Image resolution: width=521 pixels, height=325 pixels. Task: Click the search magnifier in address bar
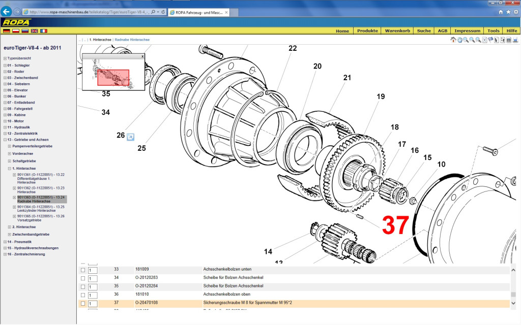[x=153, y=12]
